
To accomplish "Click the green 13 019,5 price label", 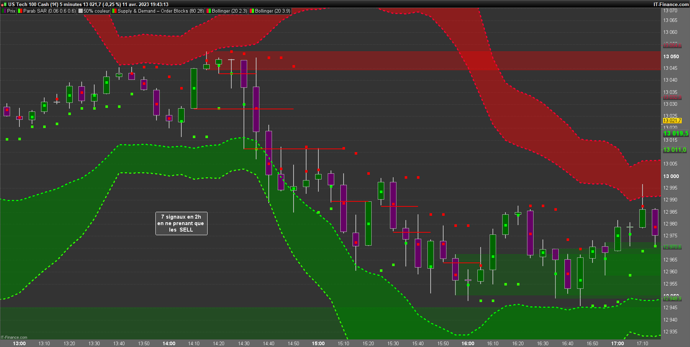I will pyautogui.click(x=676, y=133).
